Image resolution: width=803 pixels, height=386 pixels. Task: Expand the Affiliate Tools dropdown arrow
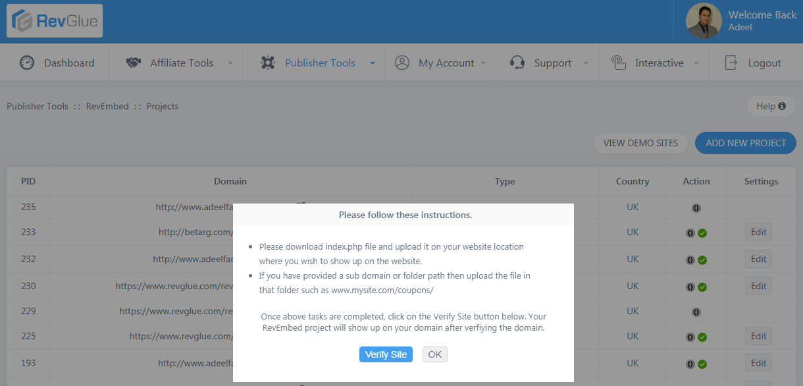(x=230, y=63)
